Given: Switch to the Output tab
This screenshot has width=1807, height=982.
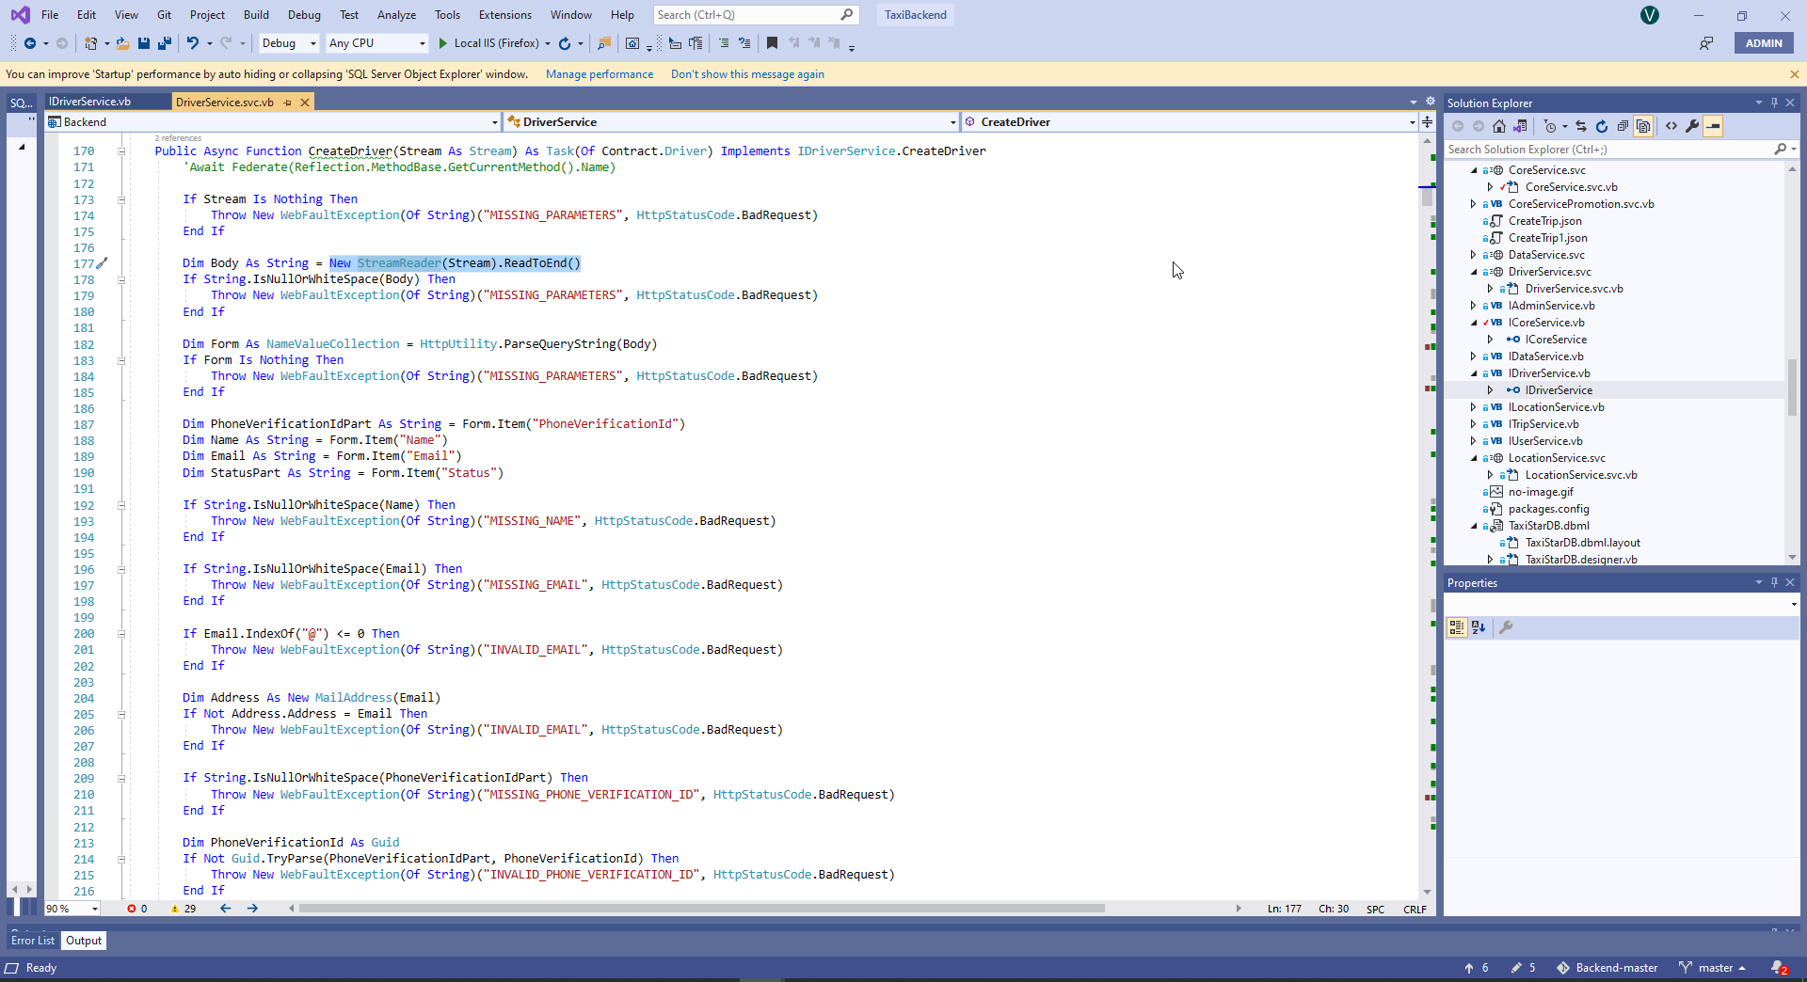Looking at the screenshot, I should (84, 941).
